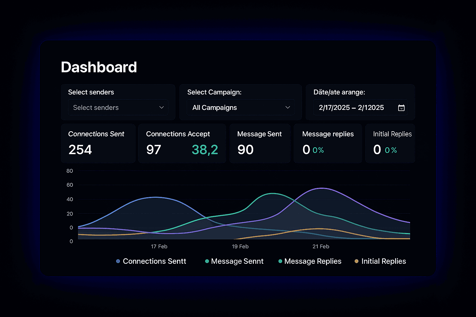
Task: Expand the Select senders dropdown chevron
Action: (x=161, y=107)
